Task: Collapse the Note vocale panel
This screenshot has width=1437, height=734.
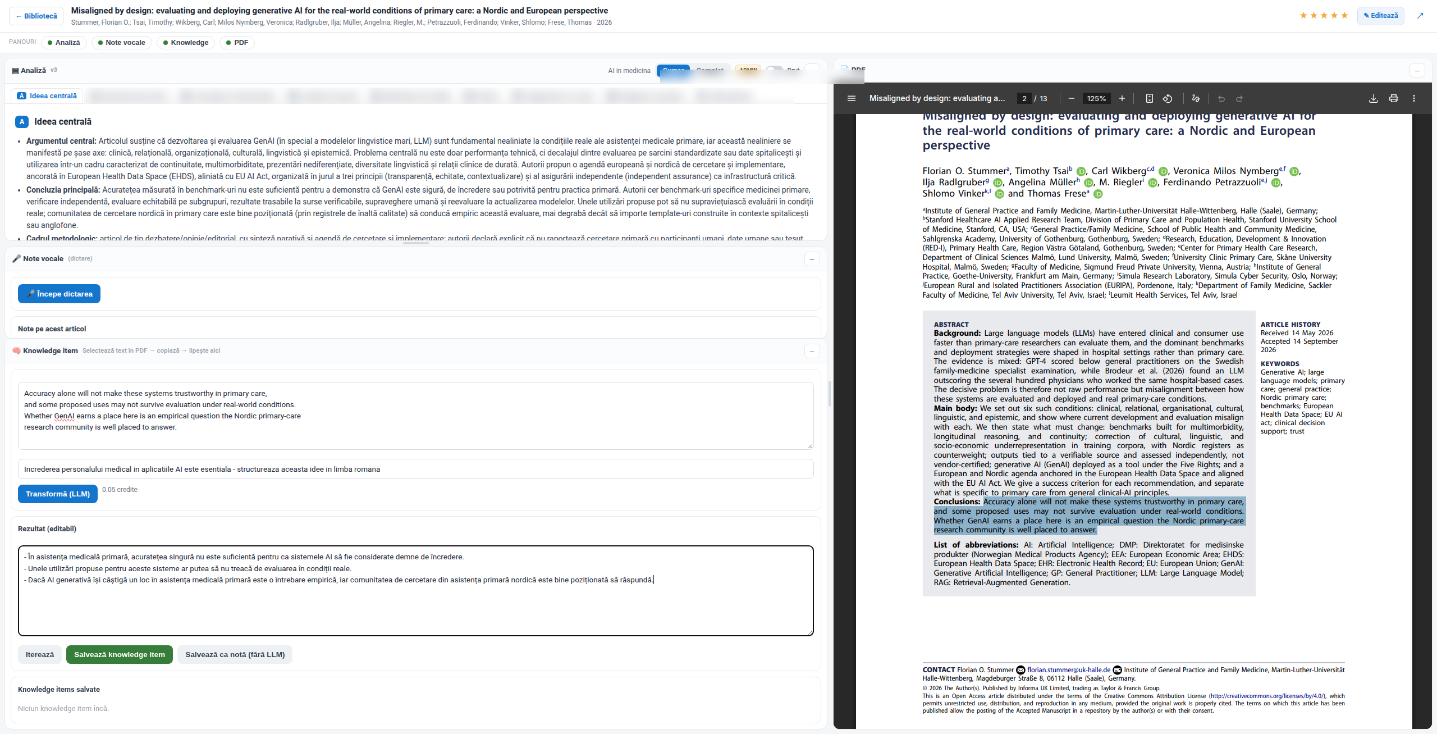Action: (812, 259)
